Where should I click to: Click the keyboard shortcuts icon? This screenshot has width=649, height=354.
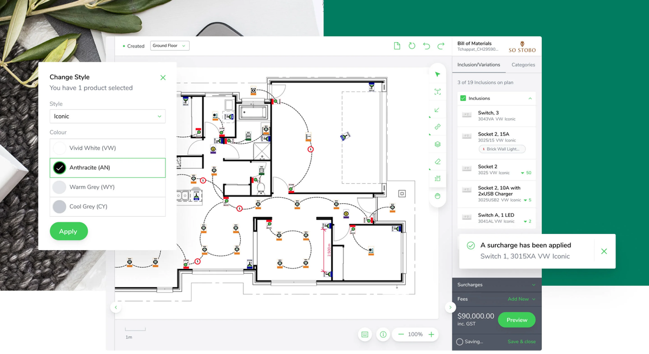point(365,335)
